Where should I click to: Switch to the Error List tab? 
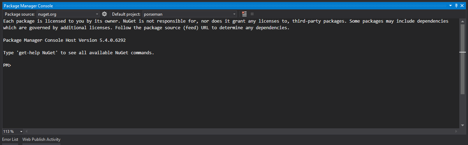10,139
